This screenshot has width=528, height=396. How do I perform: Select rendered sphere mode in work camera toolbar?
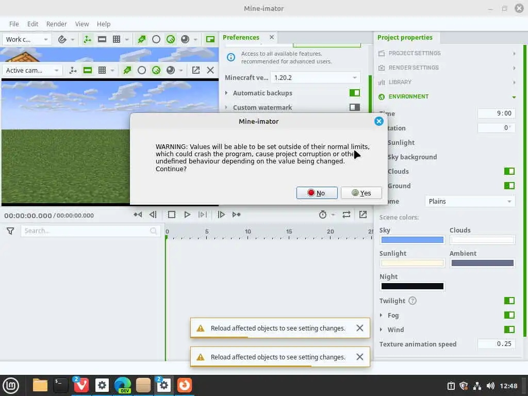[x=185, y=39]
